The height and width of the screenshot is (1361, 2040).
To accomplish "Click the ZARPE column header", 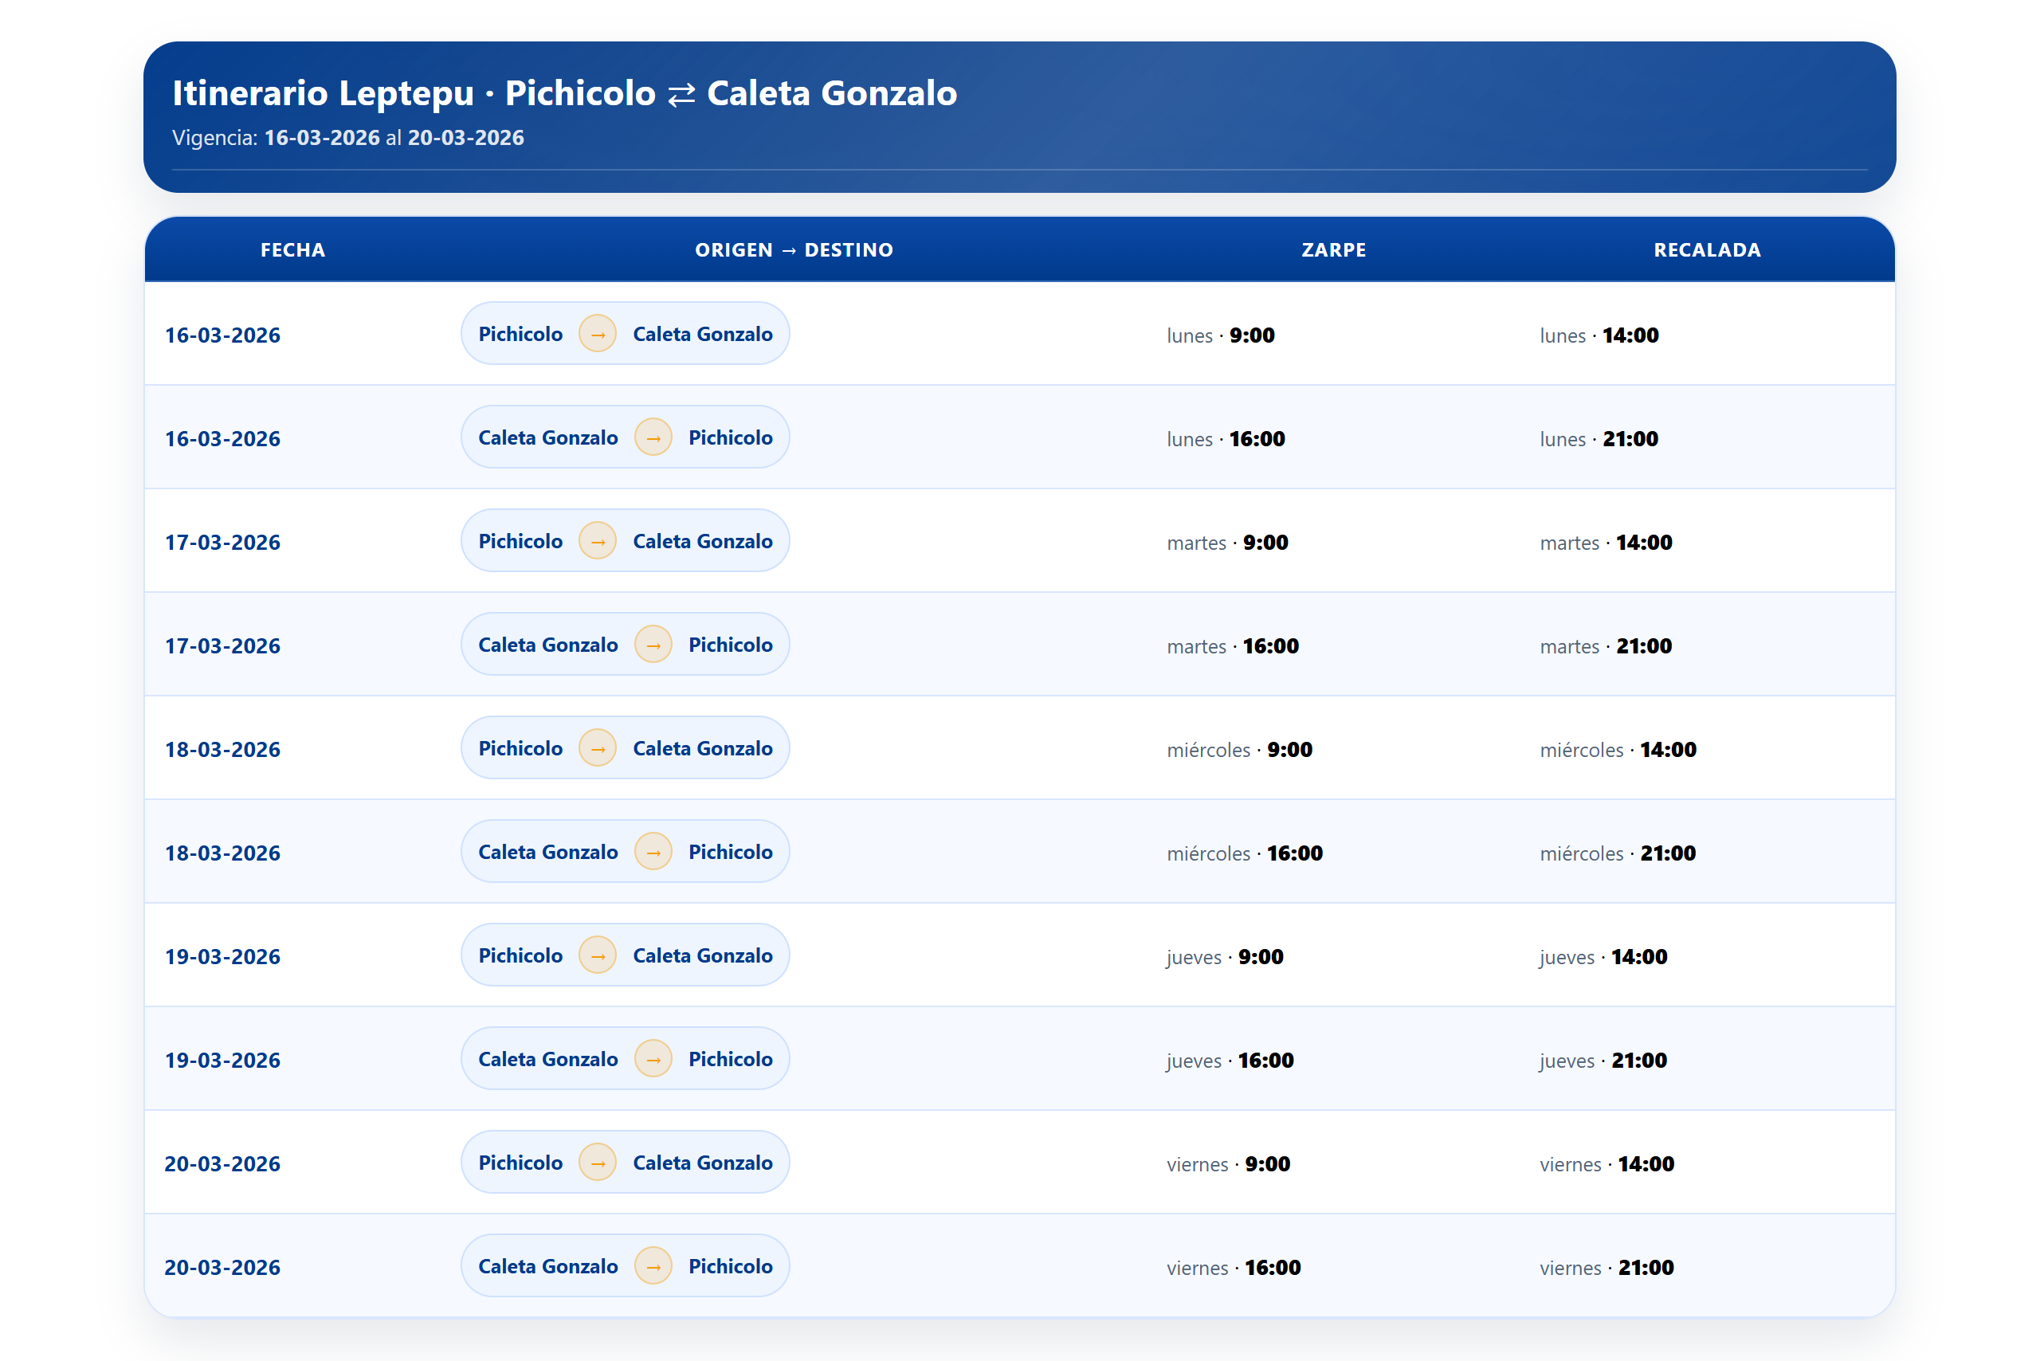I will coord(1333,250).
